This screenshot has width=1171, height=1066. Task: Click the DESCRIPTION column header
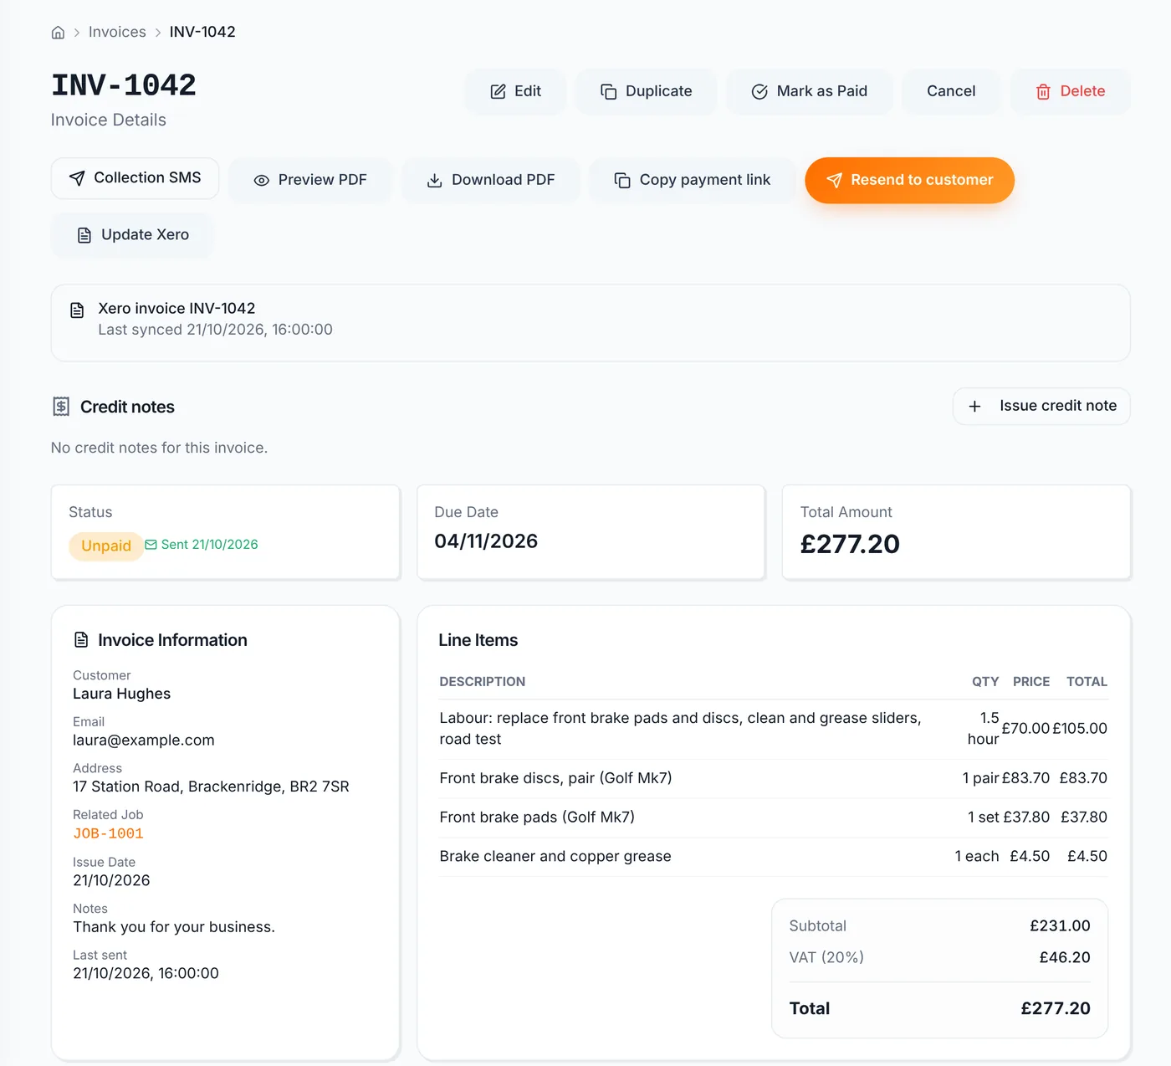(x=483, y=682)
